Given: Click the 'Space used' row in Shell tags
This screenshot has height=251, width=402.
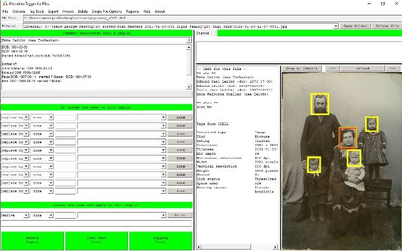Looking at the screenshot, I should (x=229, y=184).
